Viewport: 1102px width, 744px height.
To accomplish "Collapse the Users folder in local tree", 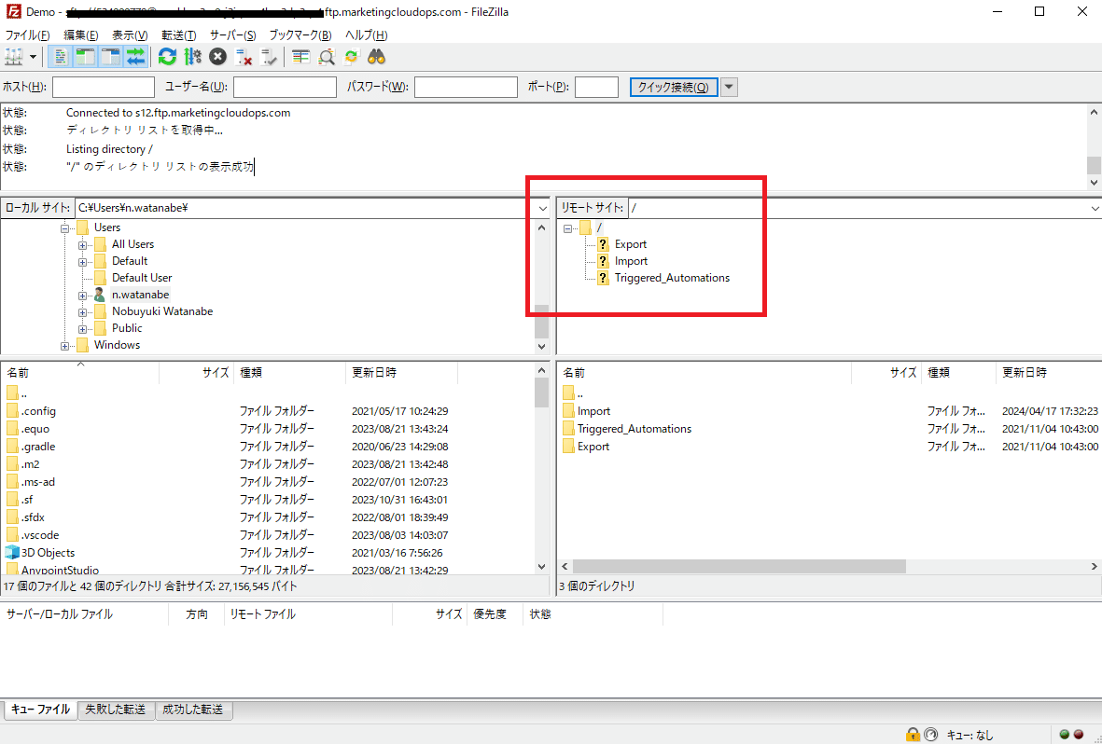I will pyautogui.click(x=64, y=227).
